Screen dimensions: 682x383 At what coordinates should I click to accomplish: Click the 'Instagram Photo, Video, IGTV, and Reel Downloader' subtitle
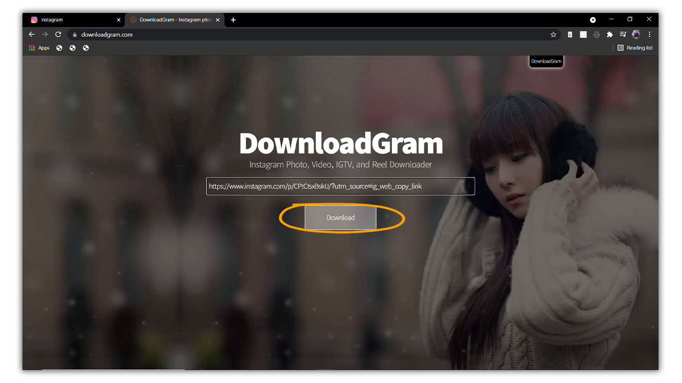click(x=341, y=165)
